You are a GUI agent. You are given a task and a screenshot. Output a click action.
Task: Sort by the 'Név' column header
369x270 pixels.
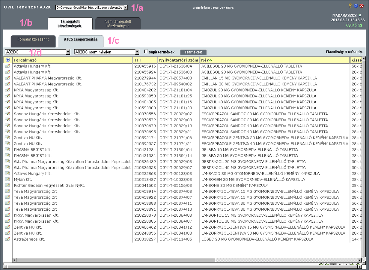(275, 60)
